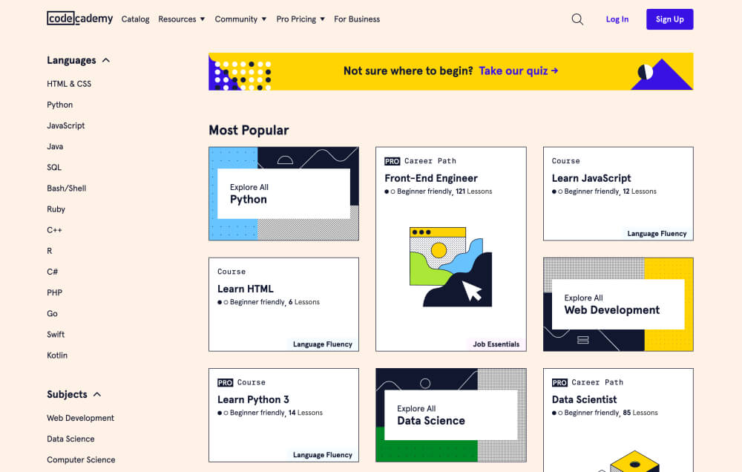This screenshot has height=472, width=742.
Task: Select Go in the Languages list
Action: point(52,313)
